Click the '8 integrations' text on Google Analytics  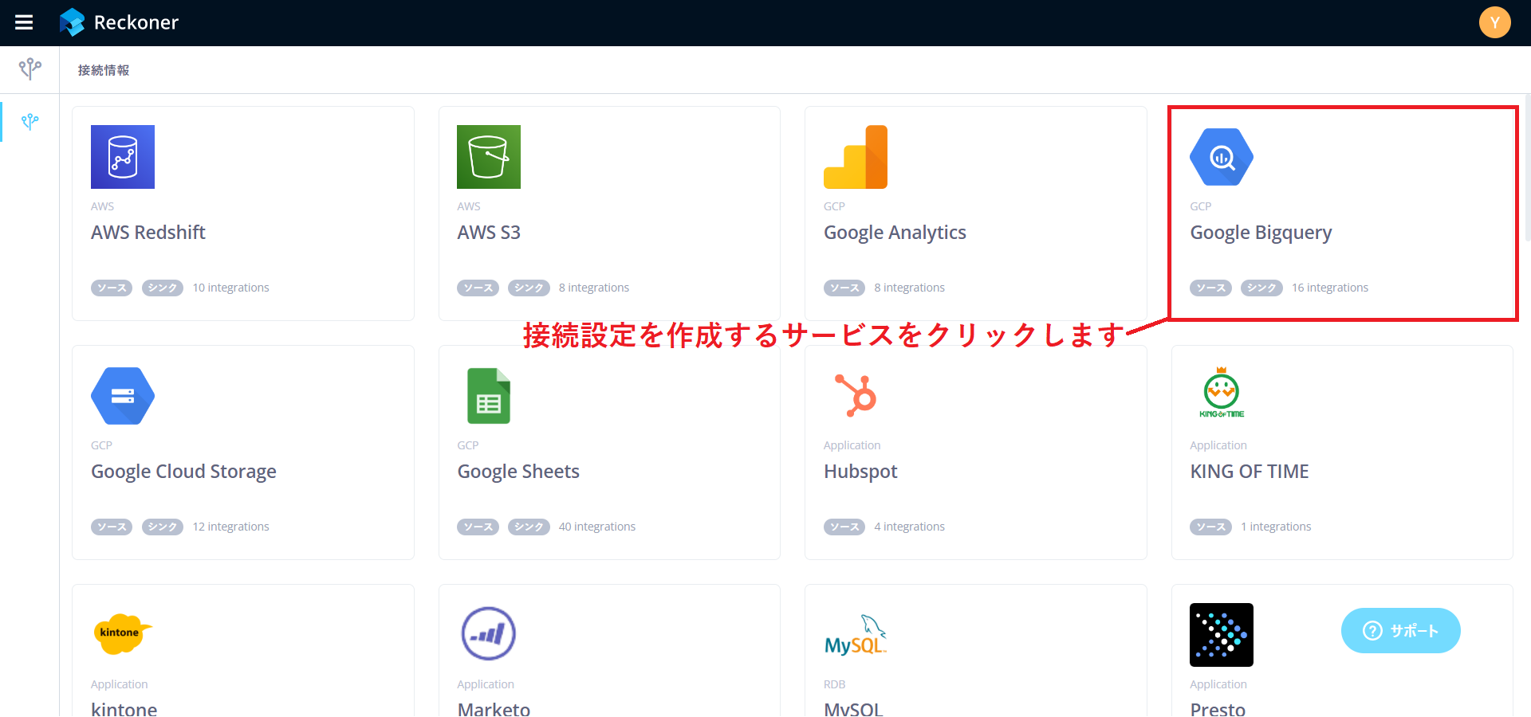[909, 288]
